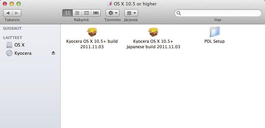Go back with the left arrow button
The width and height of the screenshot is (265, 128).
[x=8, y=13]
